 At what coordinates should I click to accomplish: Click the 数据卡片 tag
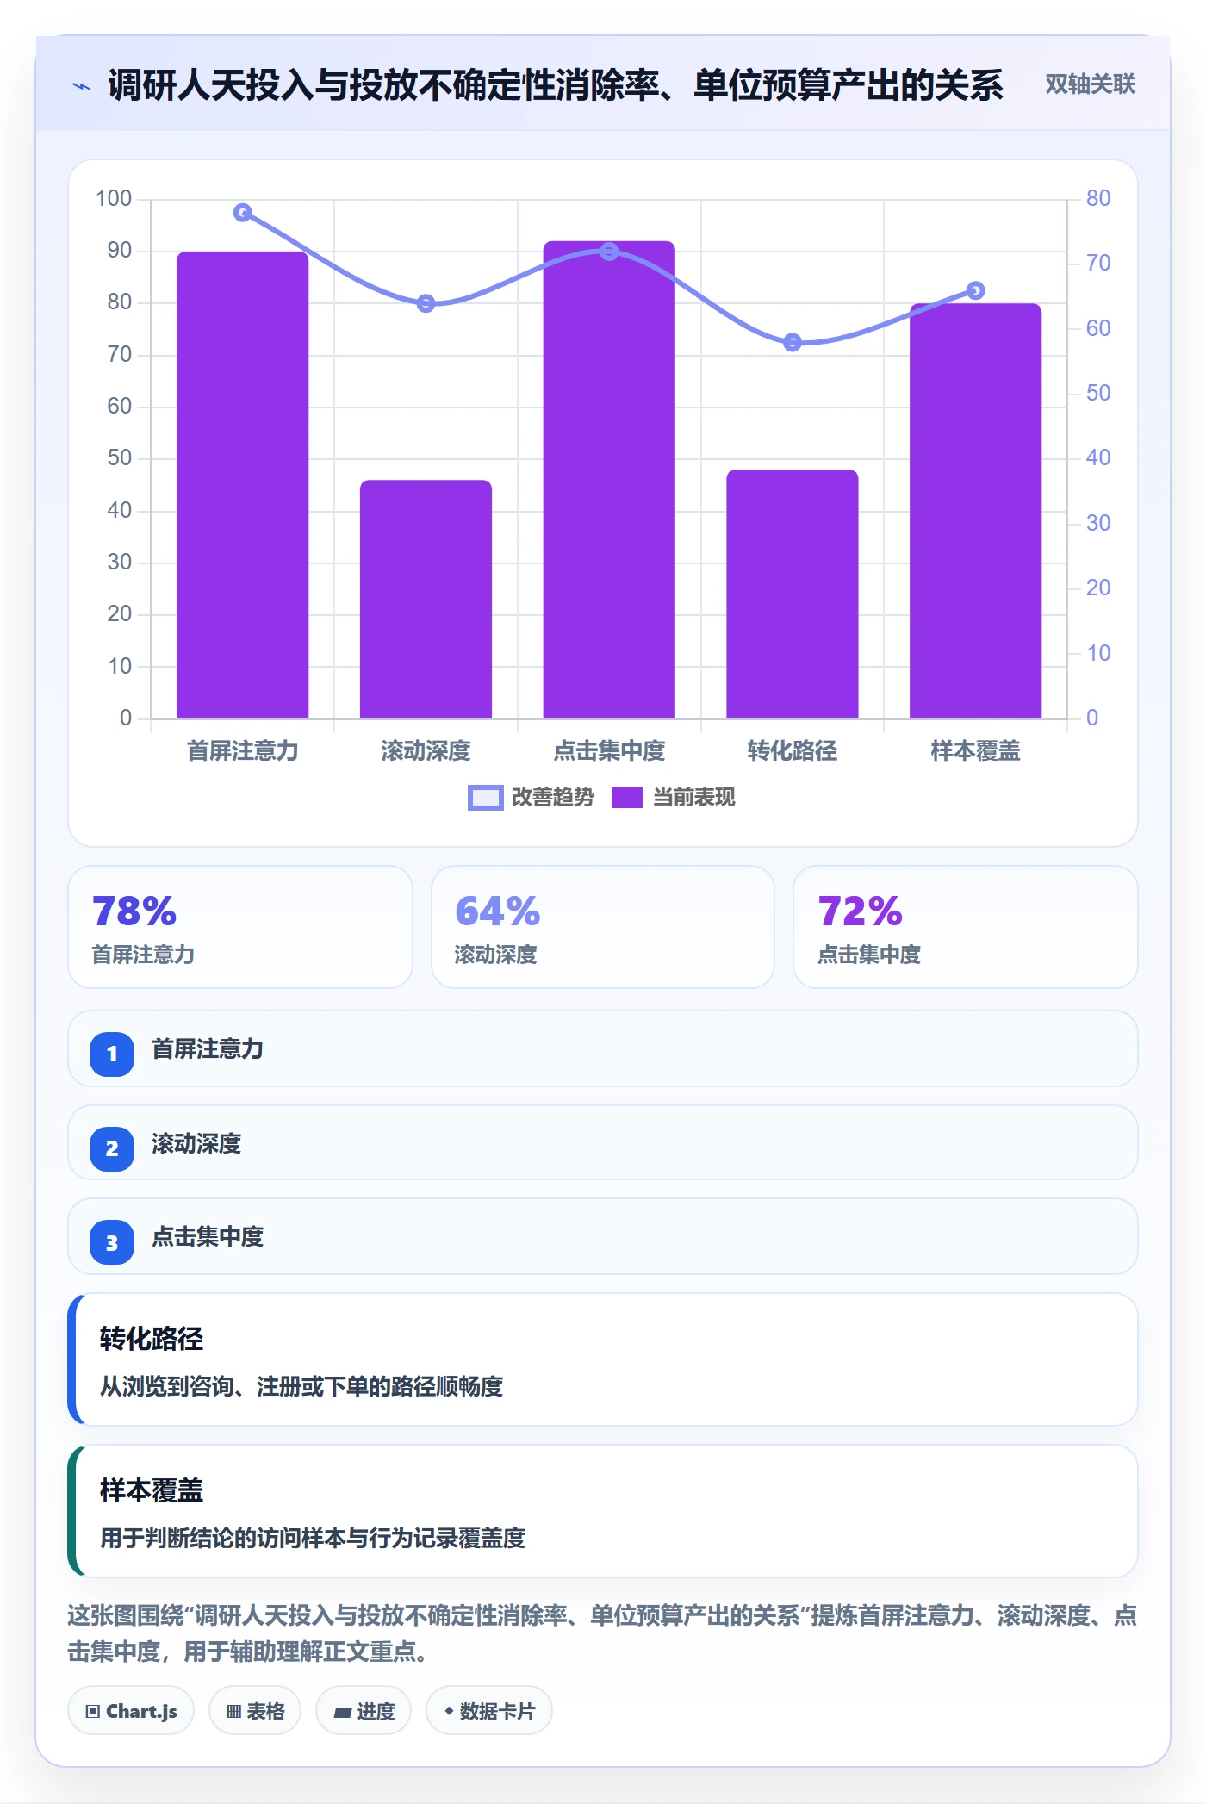pyautogui.click(x=489, y=1711)
